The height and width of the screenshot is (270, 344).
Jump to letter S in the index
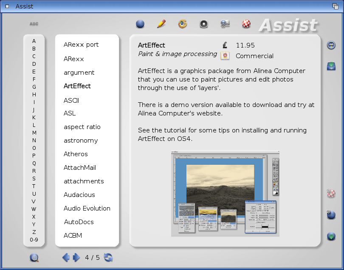[x=34, y=179]
